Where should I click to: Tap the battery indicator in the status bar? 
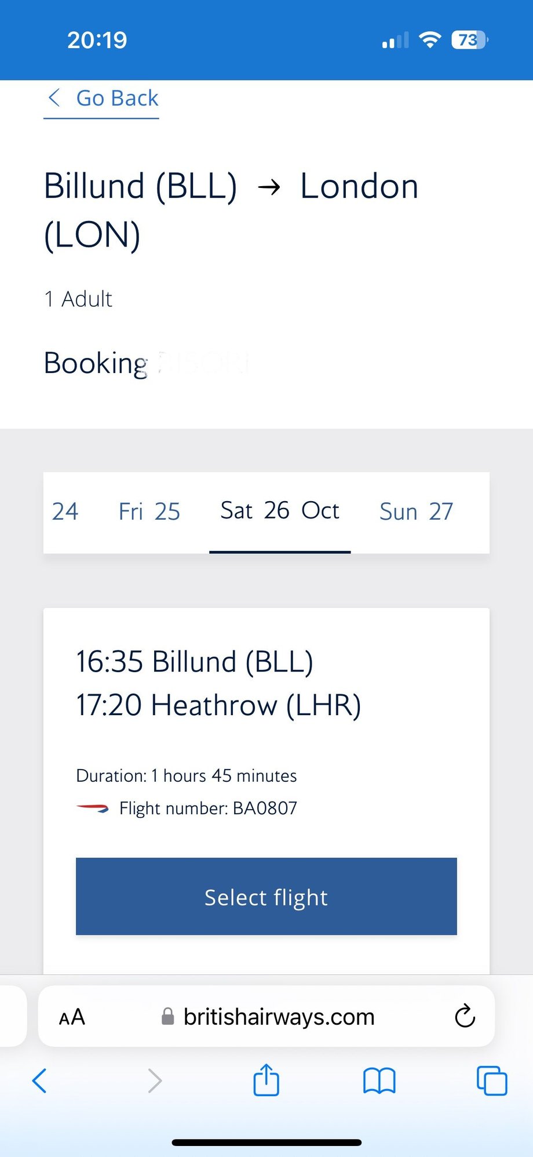click(469, 40)
